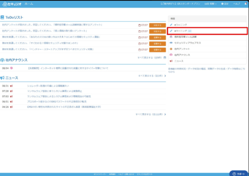Open ToDo すべて表示する (全9件) link
This screenshot has height=176, width=249.
149,58
